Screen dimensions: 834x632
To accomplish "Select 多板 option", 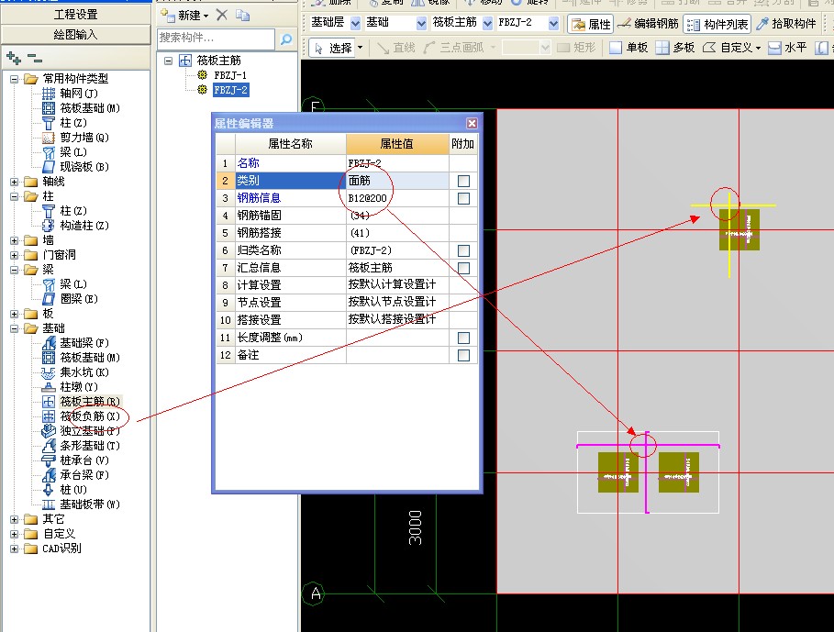I will click(x=675, y=48).
